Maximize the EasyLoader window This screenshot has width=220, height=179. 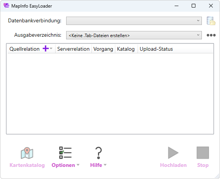click(194, 6)
